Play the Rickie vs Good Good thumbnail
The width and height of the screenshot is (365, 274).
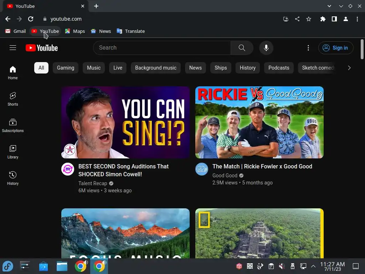tap(259, 122)
